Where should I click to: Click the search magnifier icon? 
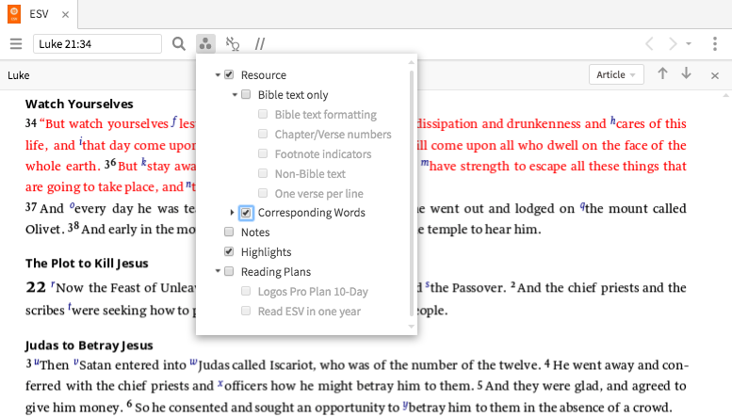179,44
